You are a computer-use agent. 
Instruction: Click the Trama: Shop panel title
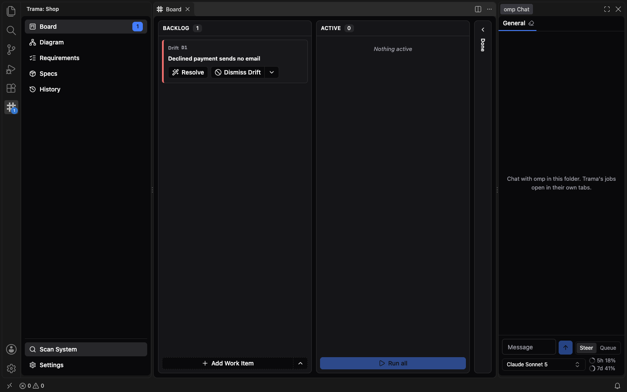(43, 9)
